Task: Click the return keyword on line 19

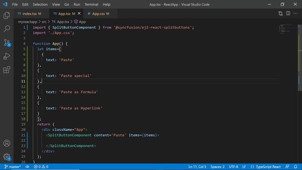Action: pyautogui.click(x=43, y=124)
